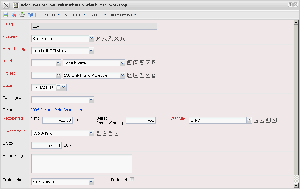
Task: Click the document icon beside the window title
Action: click(x=16, y=5)
